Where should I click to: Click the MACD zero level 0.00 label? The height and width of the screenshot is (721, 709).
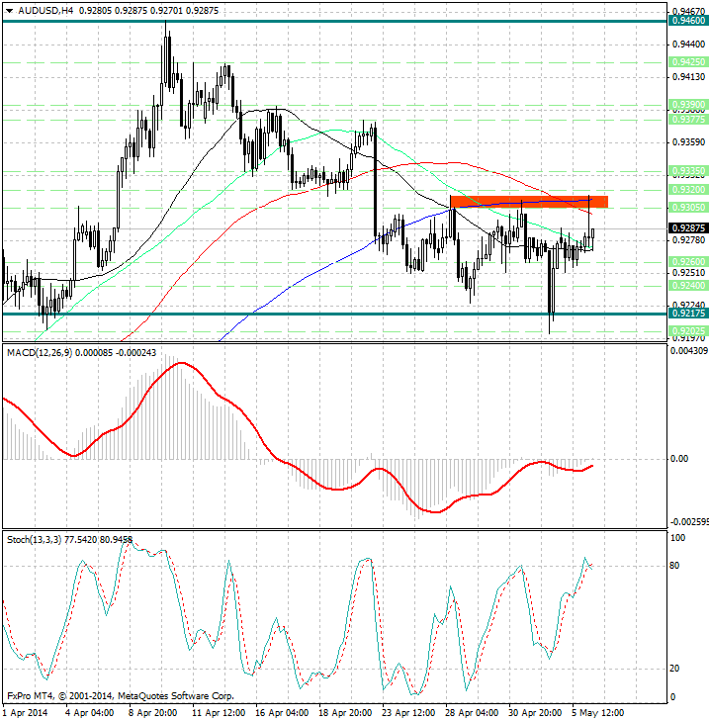click(679, 459)
